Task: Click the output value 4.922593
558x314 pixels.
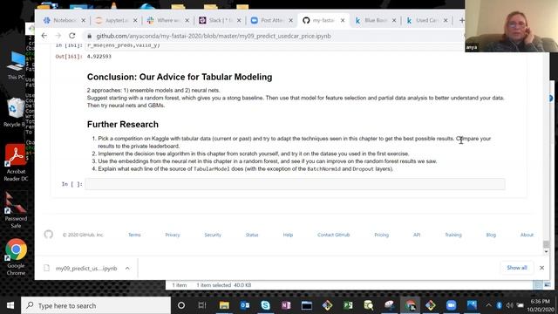Action: [99, 56]
